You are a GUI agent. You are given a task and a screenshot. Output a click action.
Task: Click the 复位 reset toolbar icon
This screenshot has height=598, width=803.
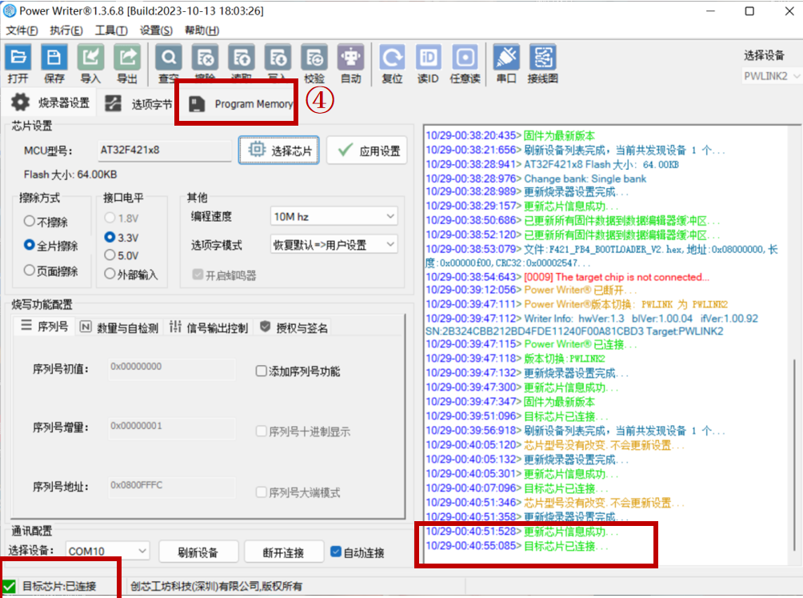click(x=392, y=57)
